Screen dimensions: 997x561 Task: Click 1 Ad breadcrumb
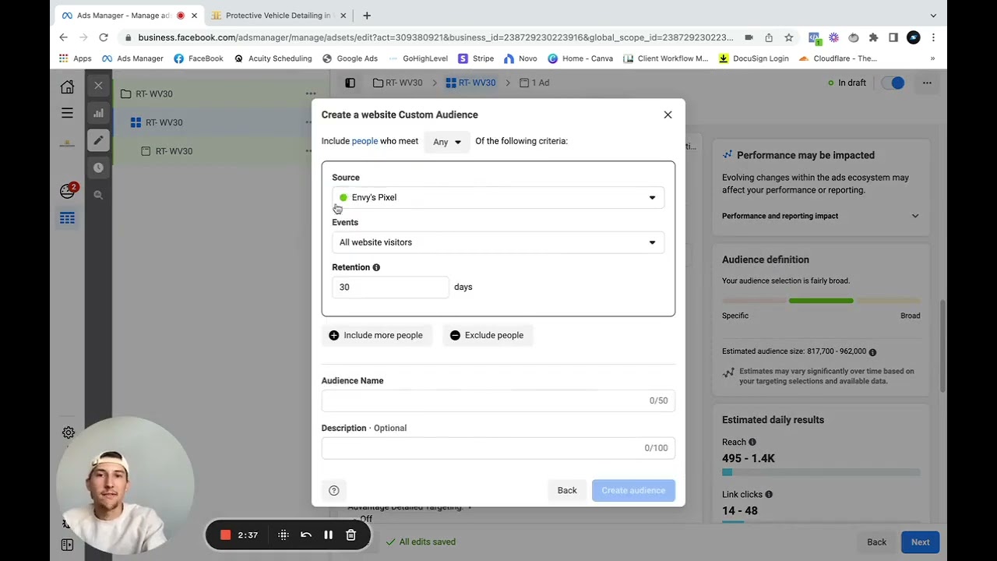click(534, 83)
